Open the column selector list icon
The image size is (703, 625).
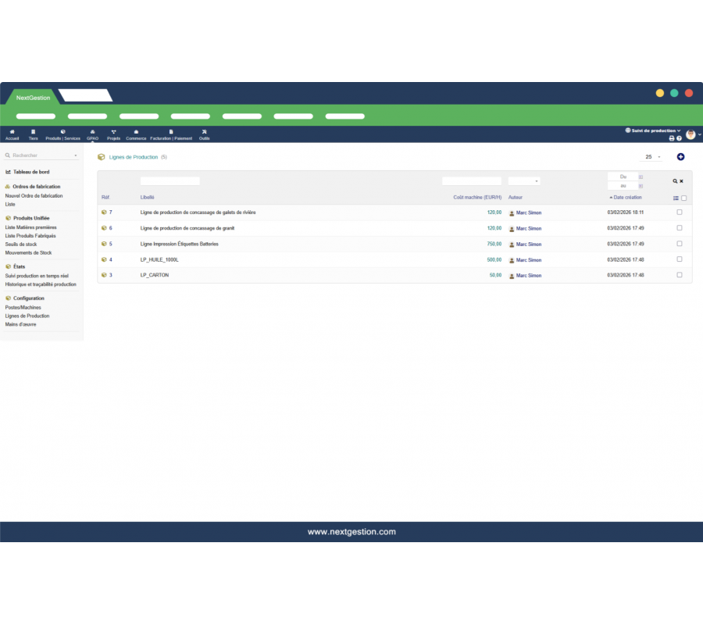point(676,198)
